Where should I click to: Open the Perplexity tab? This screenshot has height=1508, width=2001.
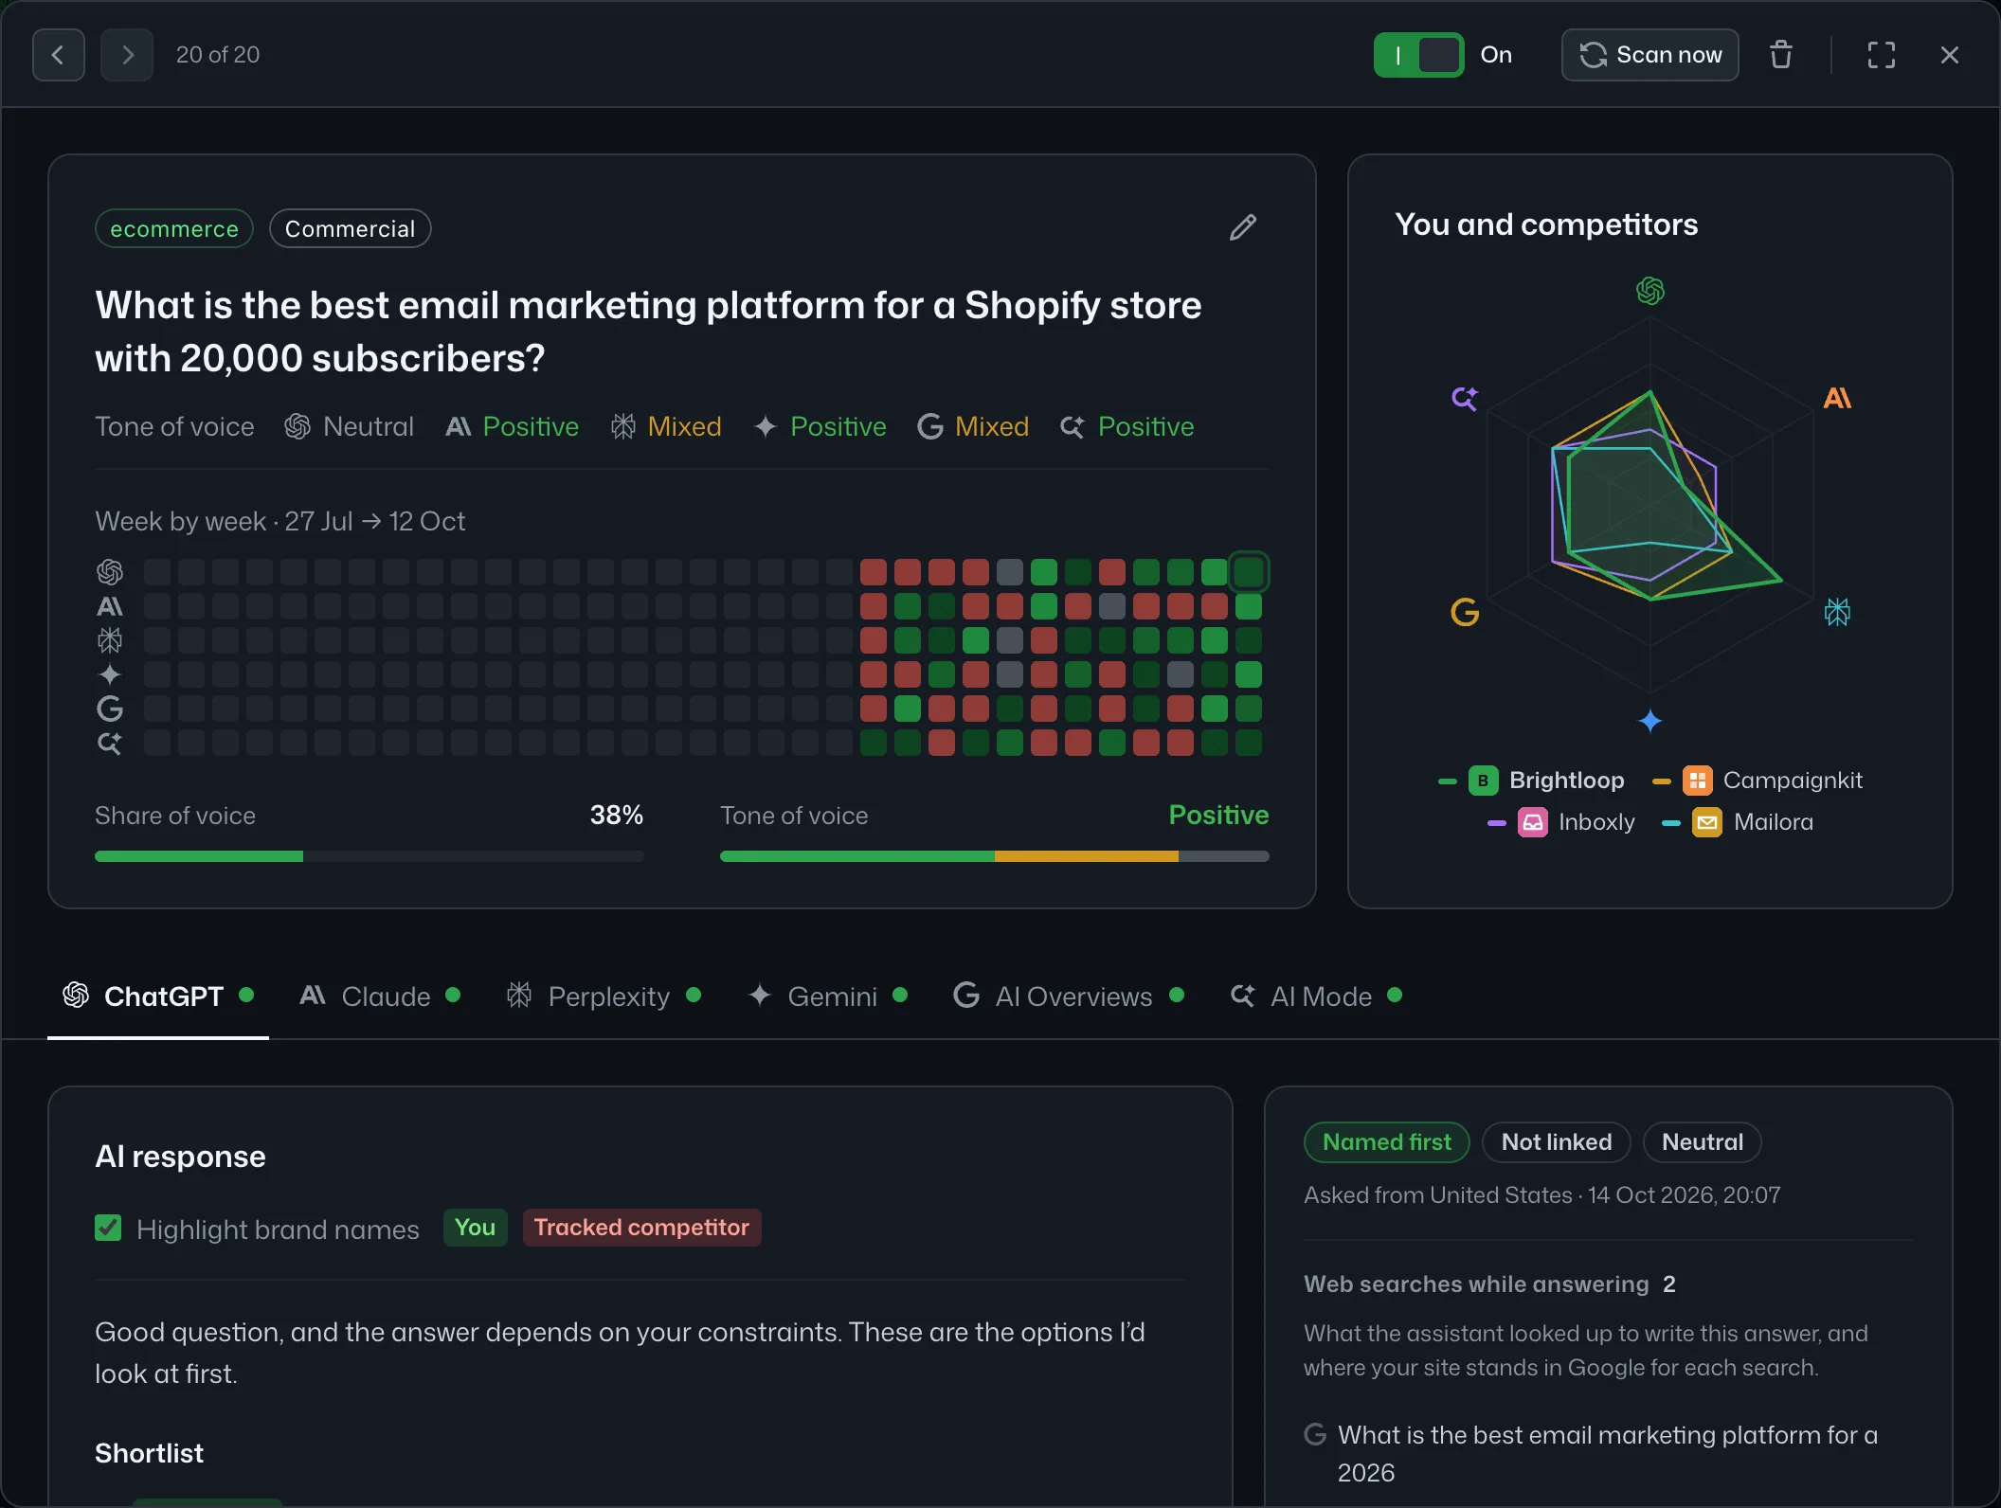(x=604, y=996)
